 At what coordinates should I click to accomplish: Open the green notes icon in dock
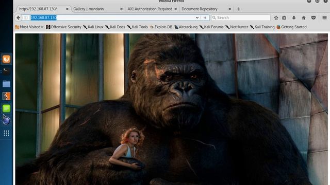coord(6,108)
